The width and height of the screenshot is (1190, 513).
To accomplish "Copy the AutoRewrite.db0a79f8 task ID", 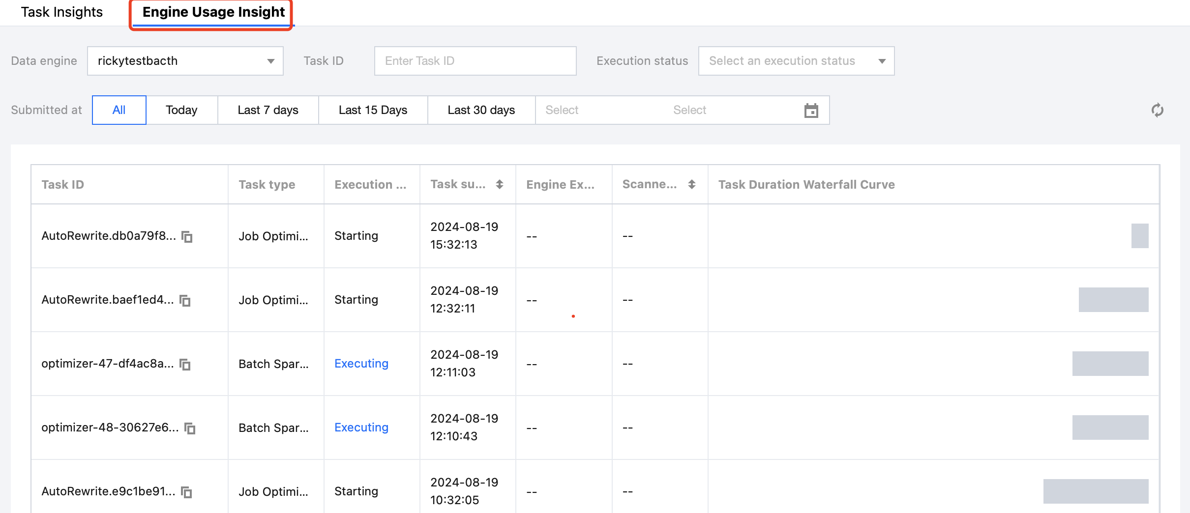I will point(187,237).
